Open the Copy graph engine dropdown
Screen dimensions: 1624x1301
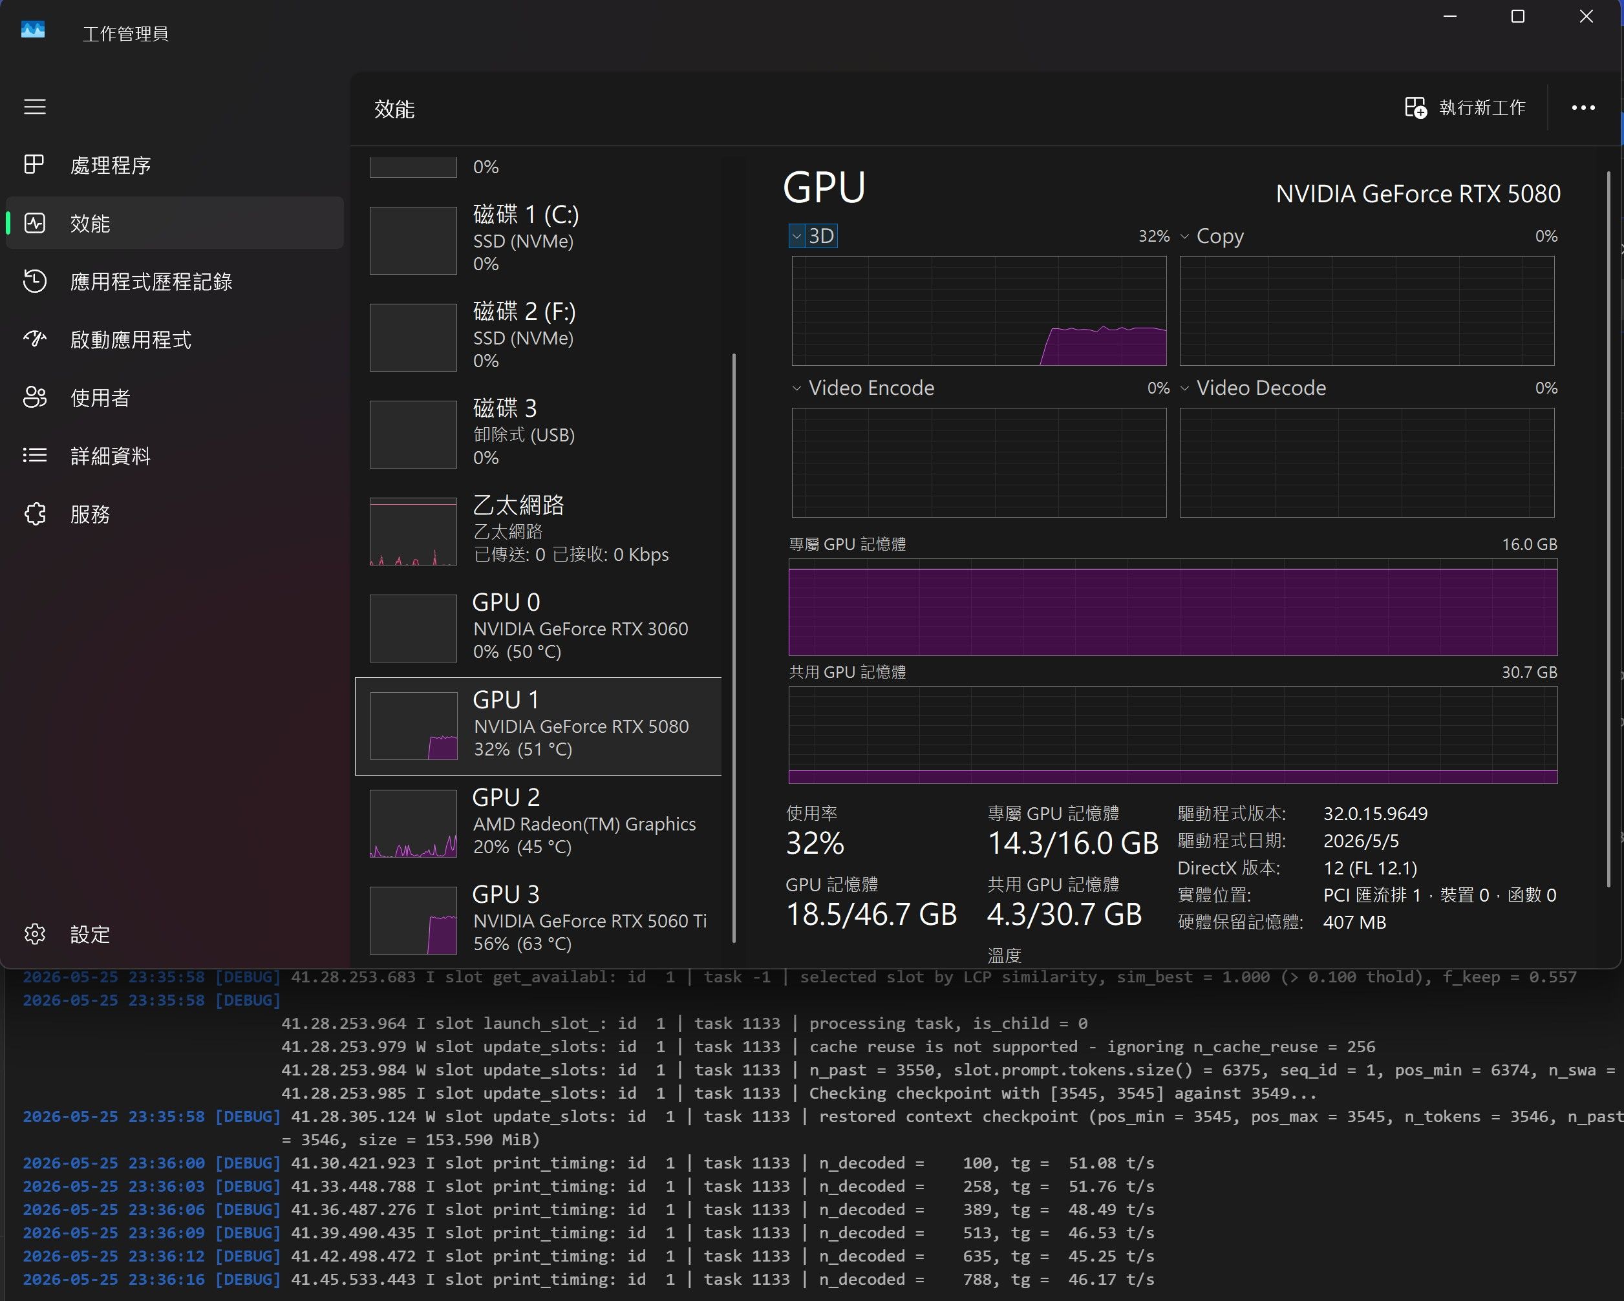point(1212,236)
